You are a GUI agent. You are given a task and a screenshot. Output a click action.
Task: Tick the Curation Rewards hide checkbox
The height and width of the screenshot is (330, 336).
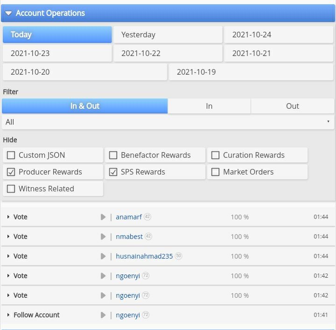215,155
